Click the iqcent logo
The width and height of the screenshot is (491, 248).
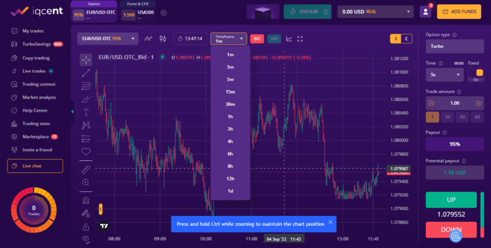[37, 12]
